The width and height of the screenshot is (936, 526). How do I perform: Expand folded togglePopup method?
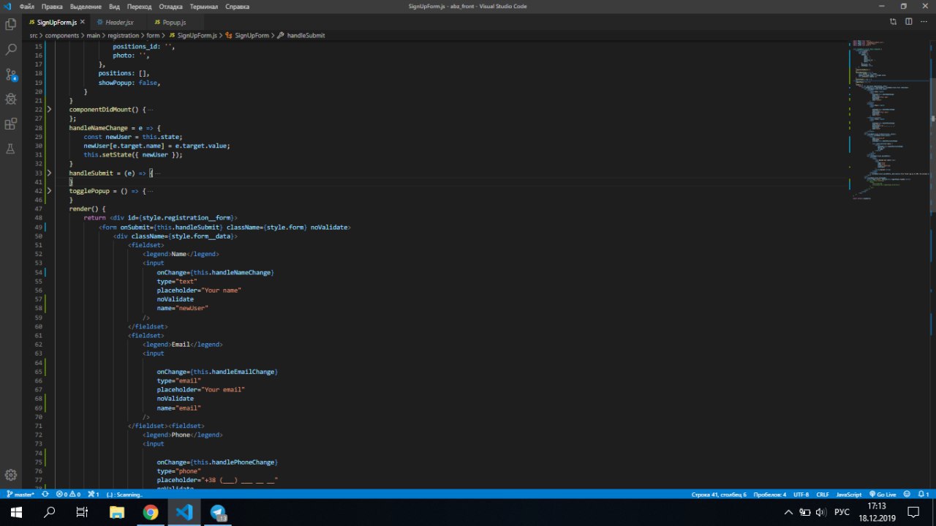50,191
